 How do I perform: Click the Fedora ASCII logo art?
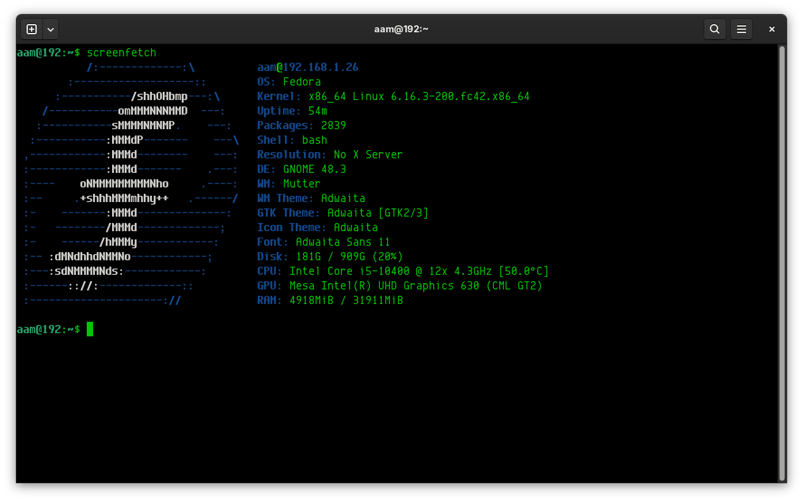(131, 184)
